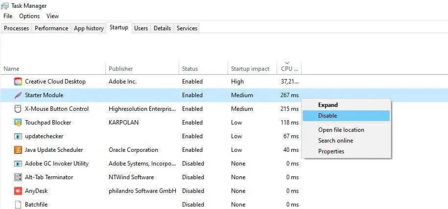This screenshot has width=448, height=209.
Task: Click Batchfile's None impact cell
Action: tap(238, 205)
